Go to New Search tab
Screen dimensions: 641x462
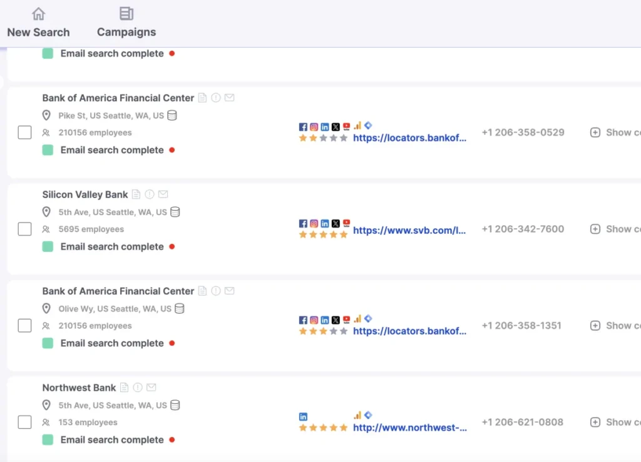[38, 23]
